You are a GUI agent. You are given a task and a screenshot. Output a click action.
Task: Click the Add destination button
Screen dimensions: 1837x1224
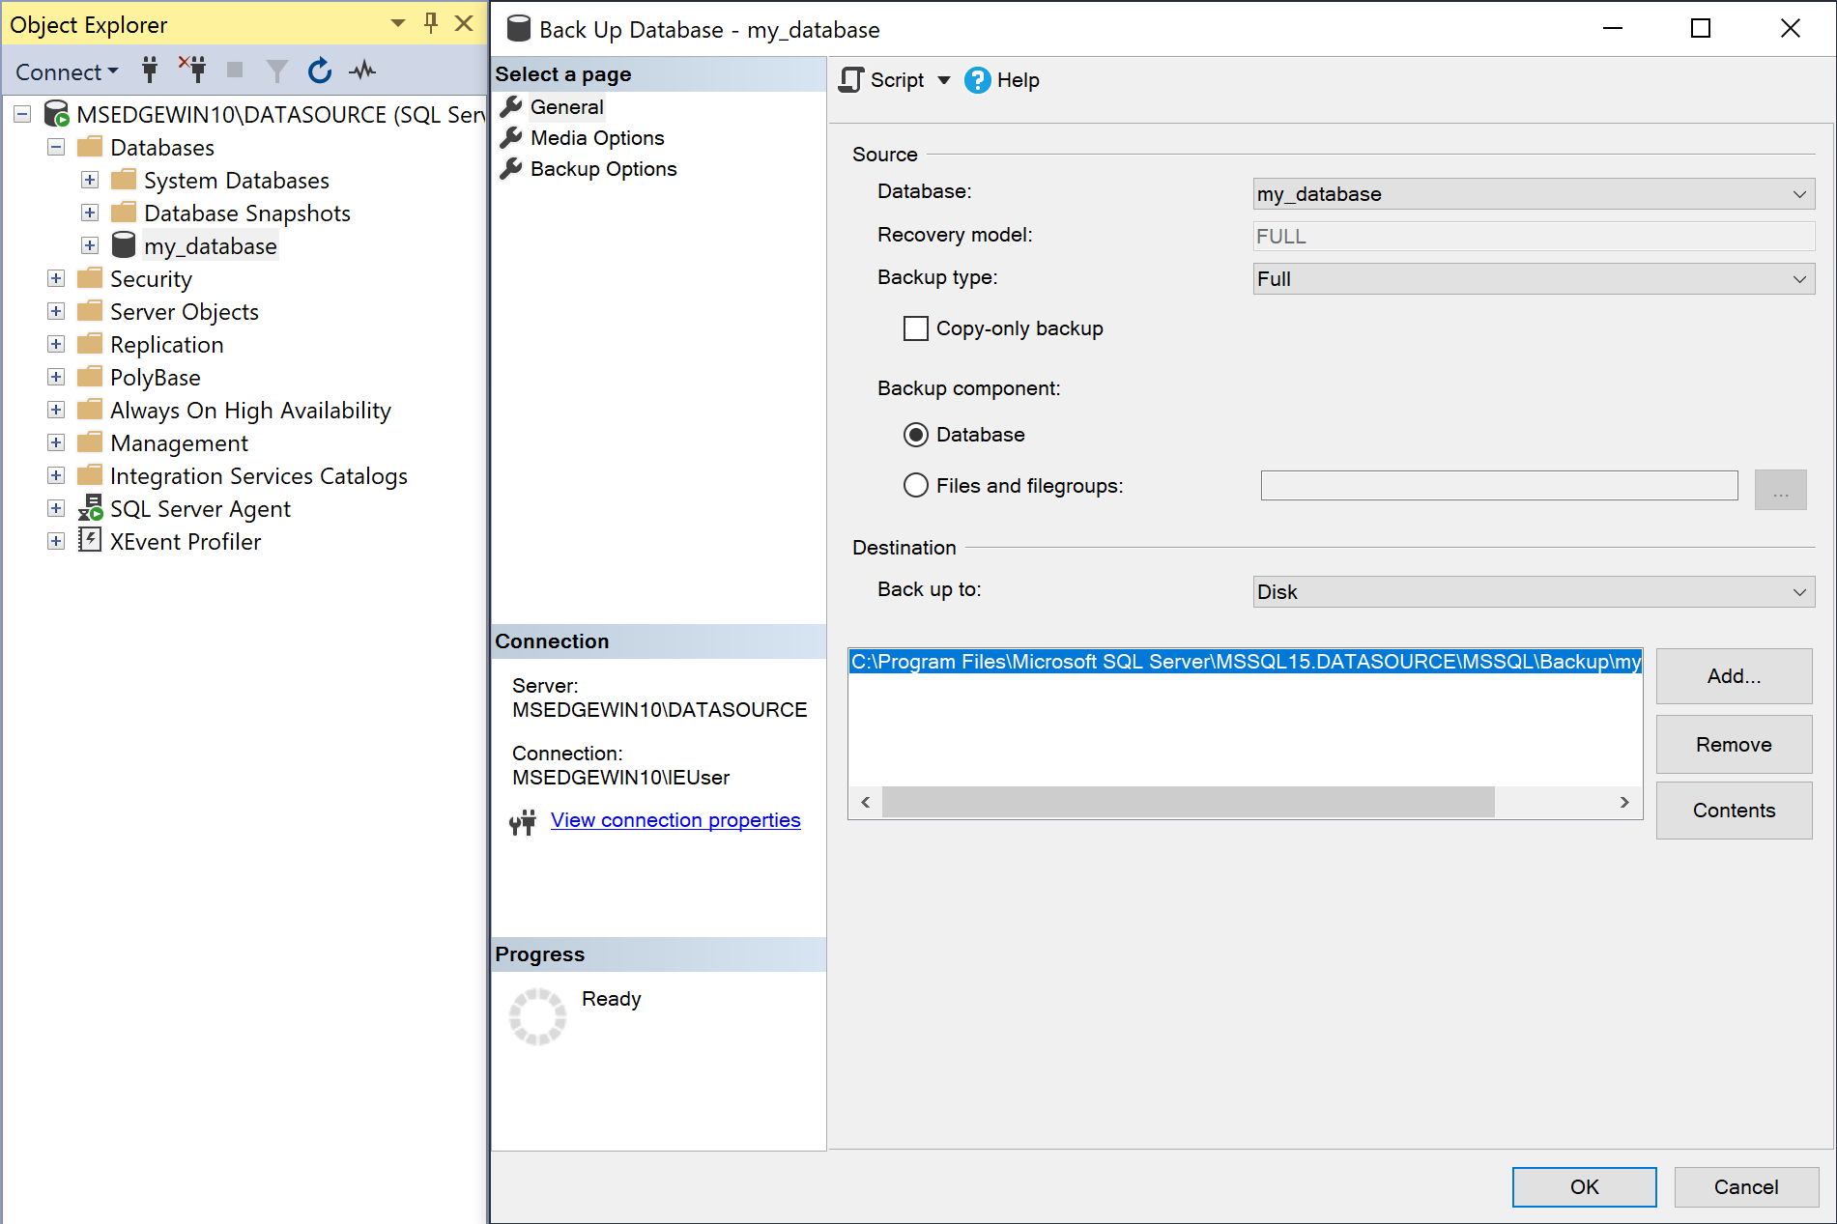pos(1733,675)
